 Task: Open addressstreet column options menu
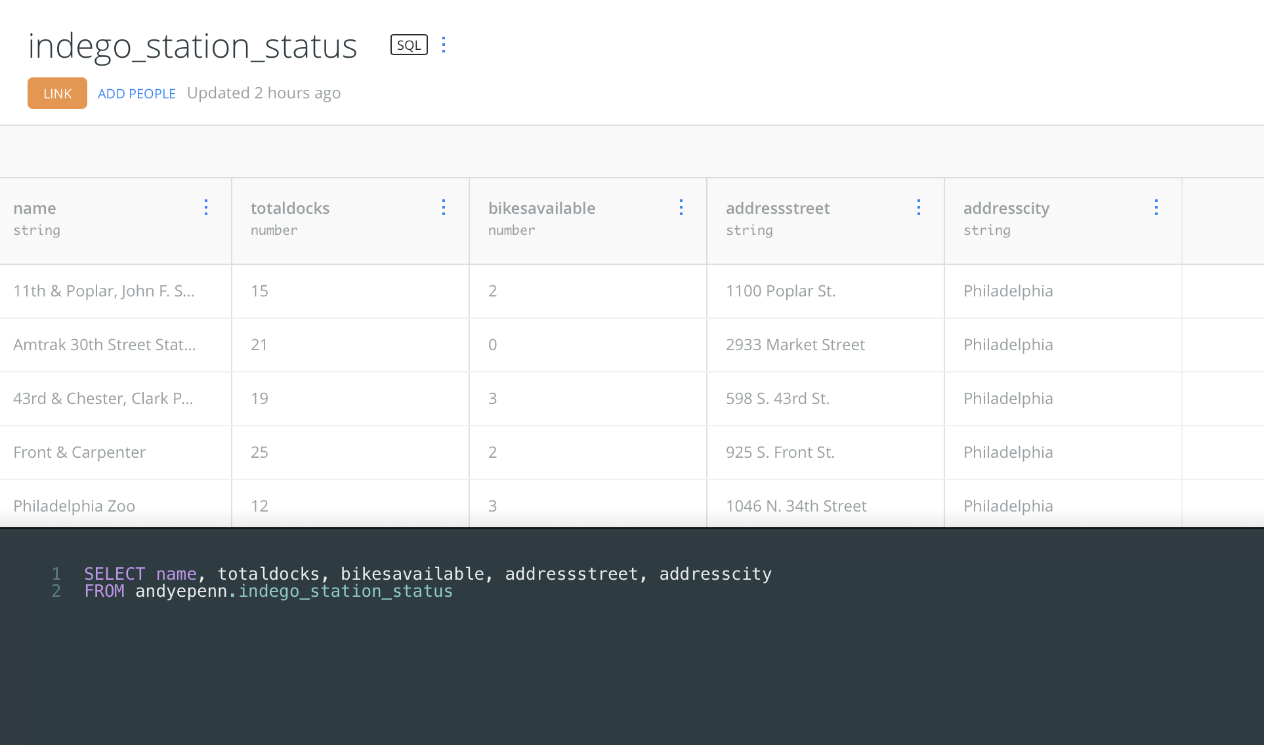click(x=919, y=208)
